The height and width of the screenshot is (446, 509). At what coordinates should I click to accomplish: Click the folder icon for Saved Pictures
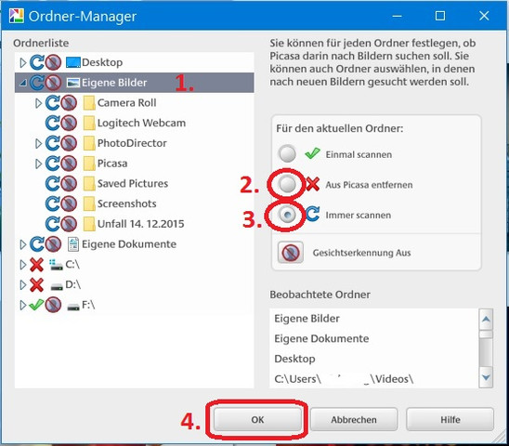click(88, 184)
